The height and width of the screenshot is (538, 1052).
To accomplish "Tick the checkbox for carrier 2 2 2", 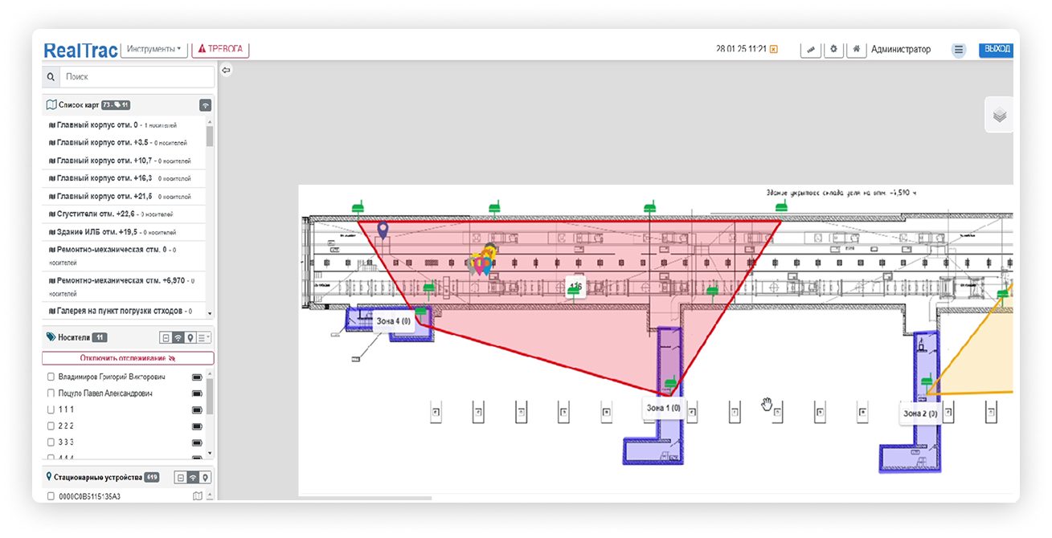I will pyautogui.click(x=51, y=426).
